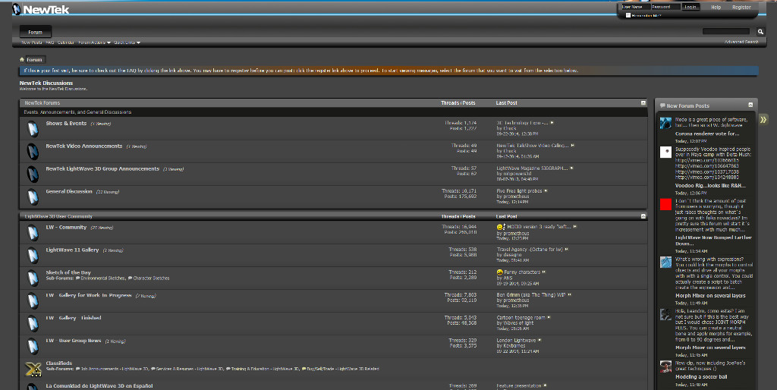This screenshot has height=390, width=777.
Task: Open Calendar in the navbar
Action: tap(66, 42)
